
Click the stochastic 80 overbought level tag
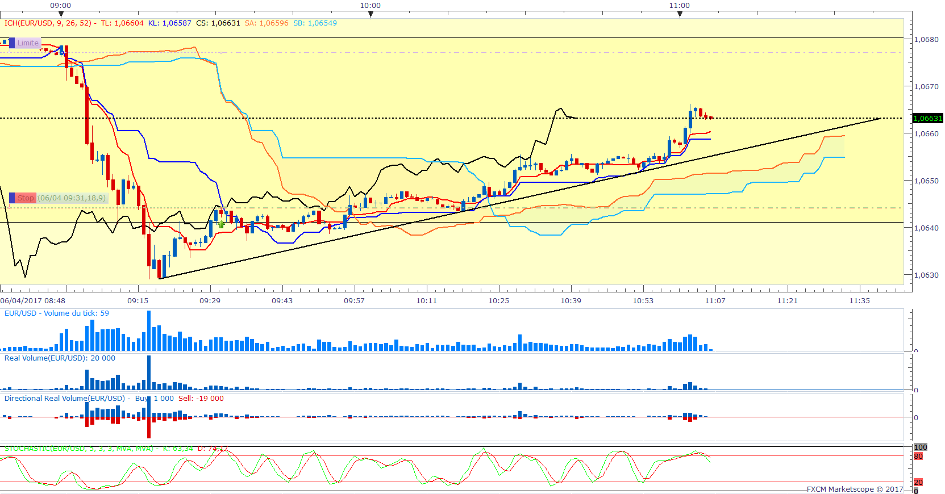click(918, 457)
